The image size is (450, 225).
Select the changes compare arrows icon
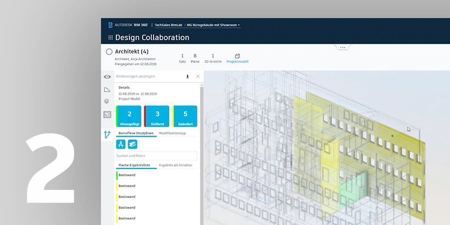(108, 134)
